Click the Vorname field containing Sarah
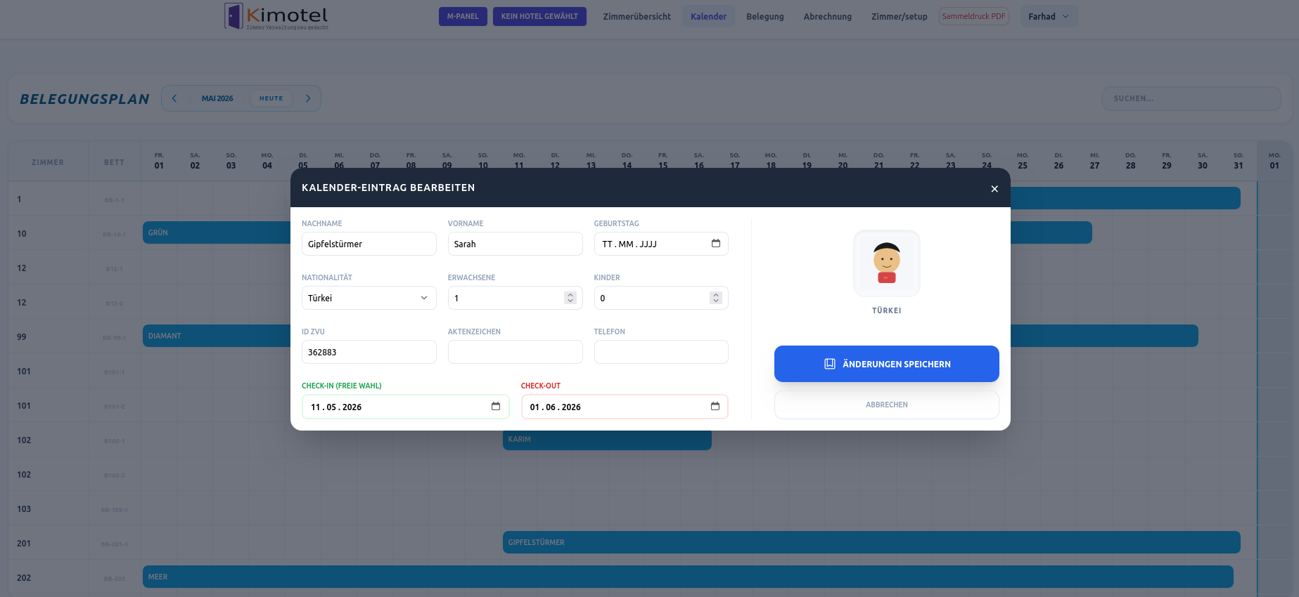 tap(516, 244)
